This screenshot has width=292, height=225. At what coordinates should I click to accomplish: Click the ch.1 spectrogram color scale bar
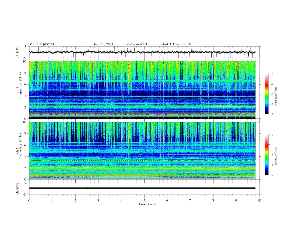coord(267,94)
